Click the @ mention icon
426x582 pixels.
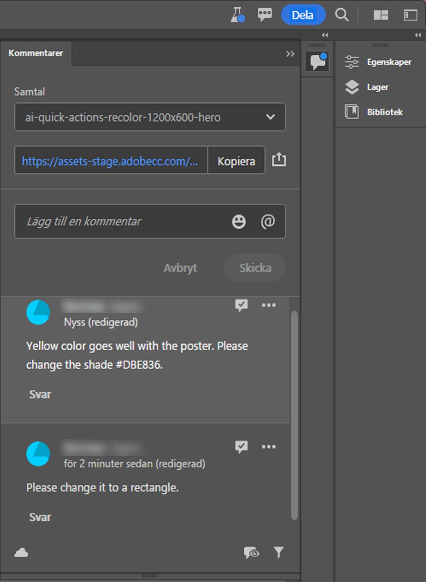268,221
